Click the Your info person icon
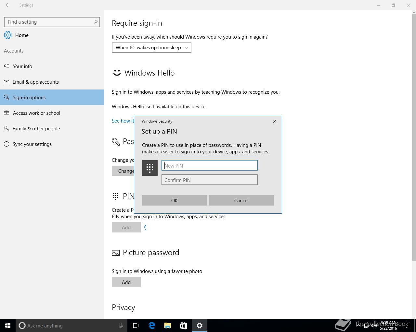The image size is (416, 332). pos(6,66)
